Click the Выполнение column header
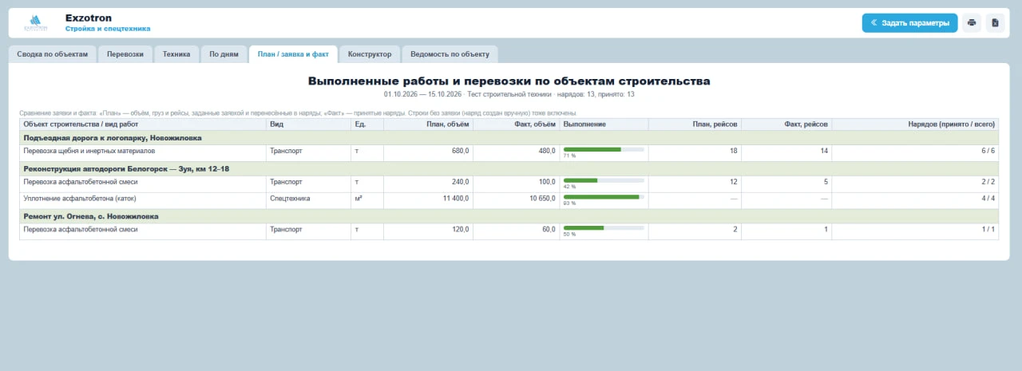 [604, 124]
